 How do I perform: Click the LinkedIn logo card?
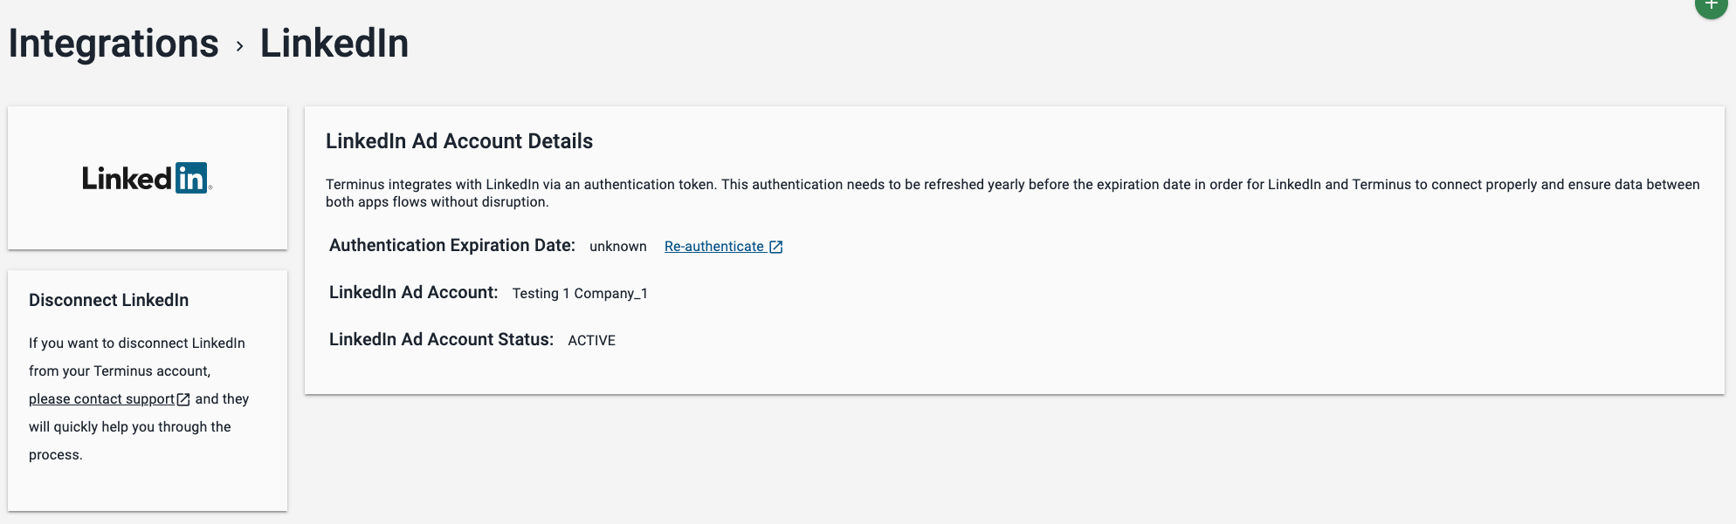[x=148, y=178]
